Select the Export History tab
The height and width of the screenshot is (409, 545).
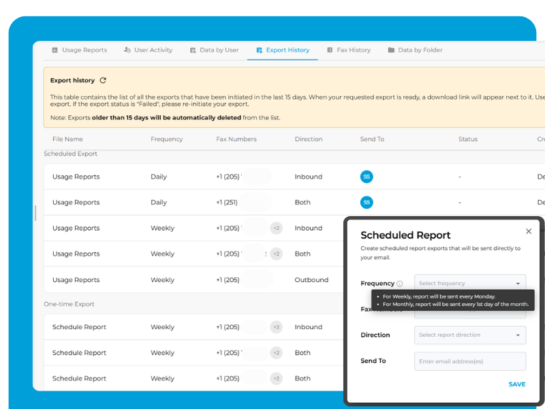coord(283,50)
